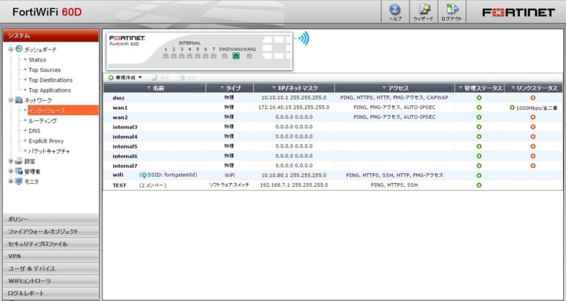Open the ログ&レポート section
This screenshot has height=301, width=566.
click(51, 293)
